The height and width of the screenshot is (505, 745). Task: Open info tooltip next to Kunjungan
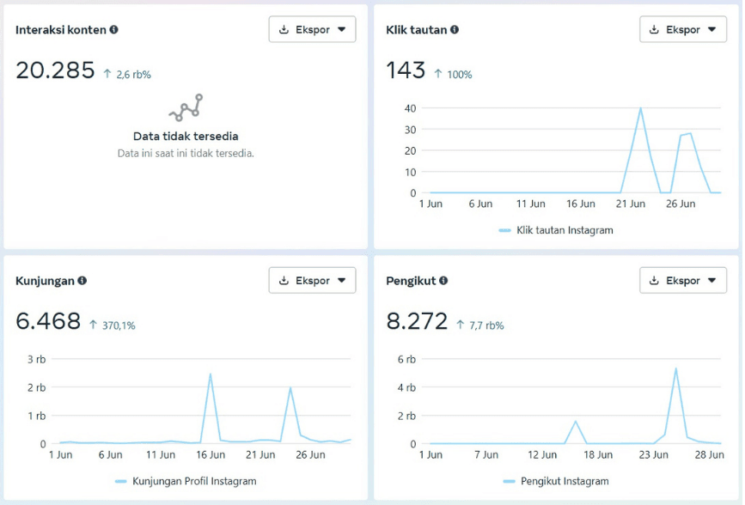pos(82,281)
